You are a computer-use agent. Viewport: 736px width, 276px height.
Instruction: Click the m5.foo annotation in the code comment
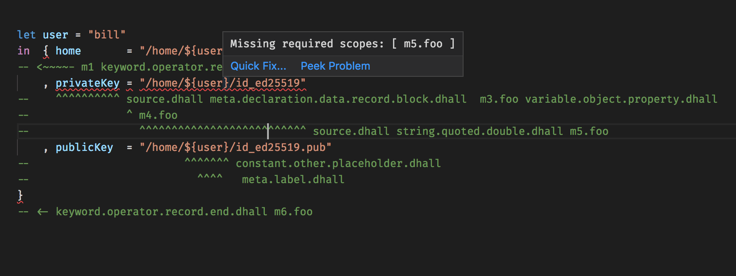pos(588,131)
